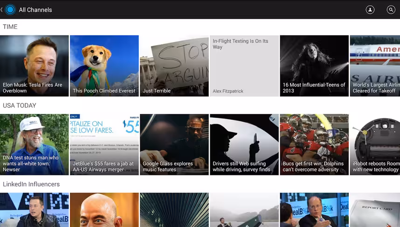
Task: Open This Pooch Climbed Everest story
Action: [x=104, y=66]
